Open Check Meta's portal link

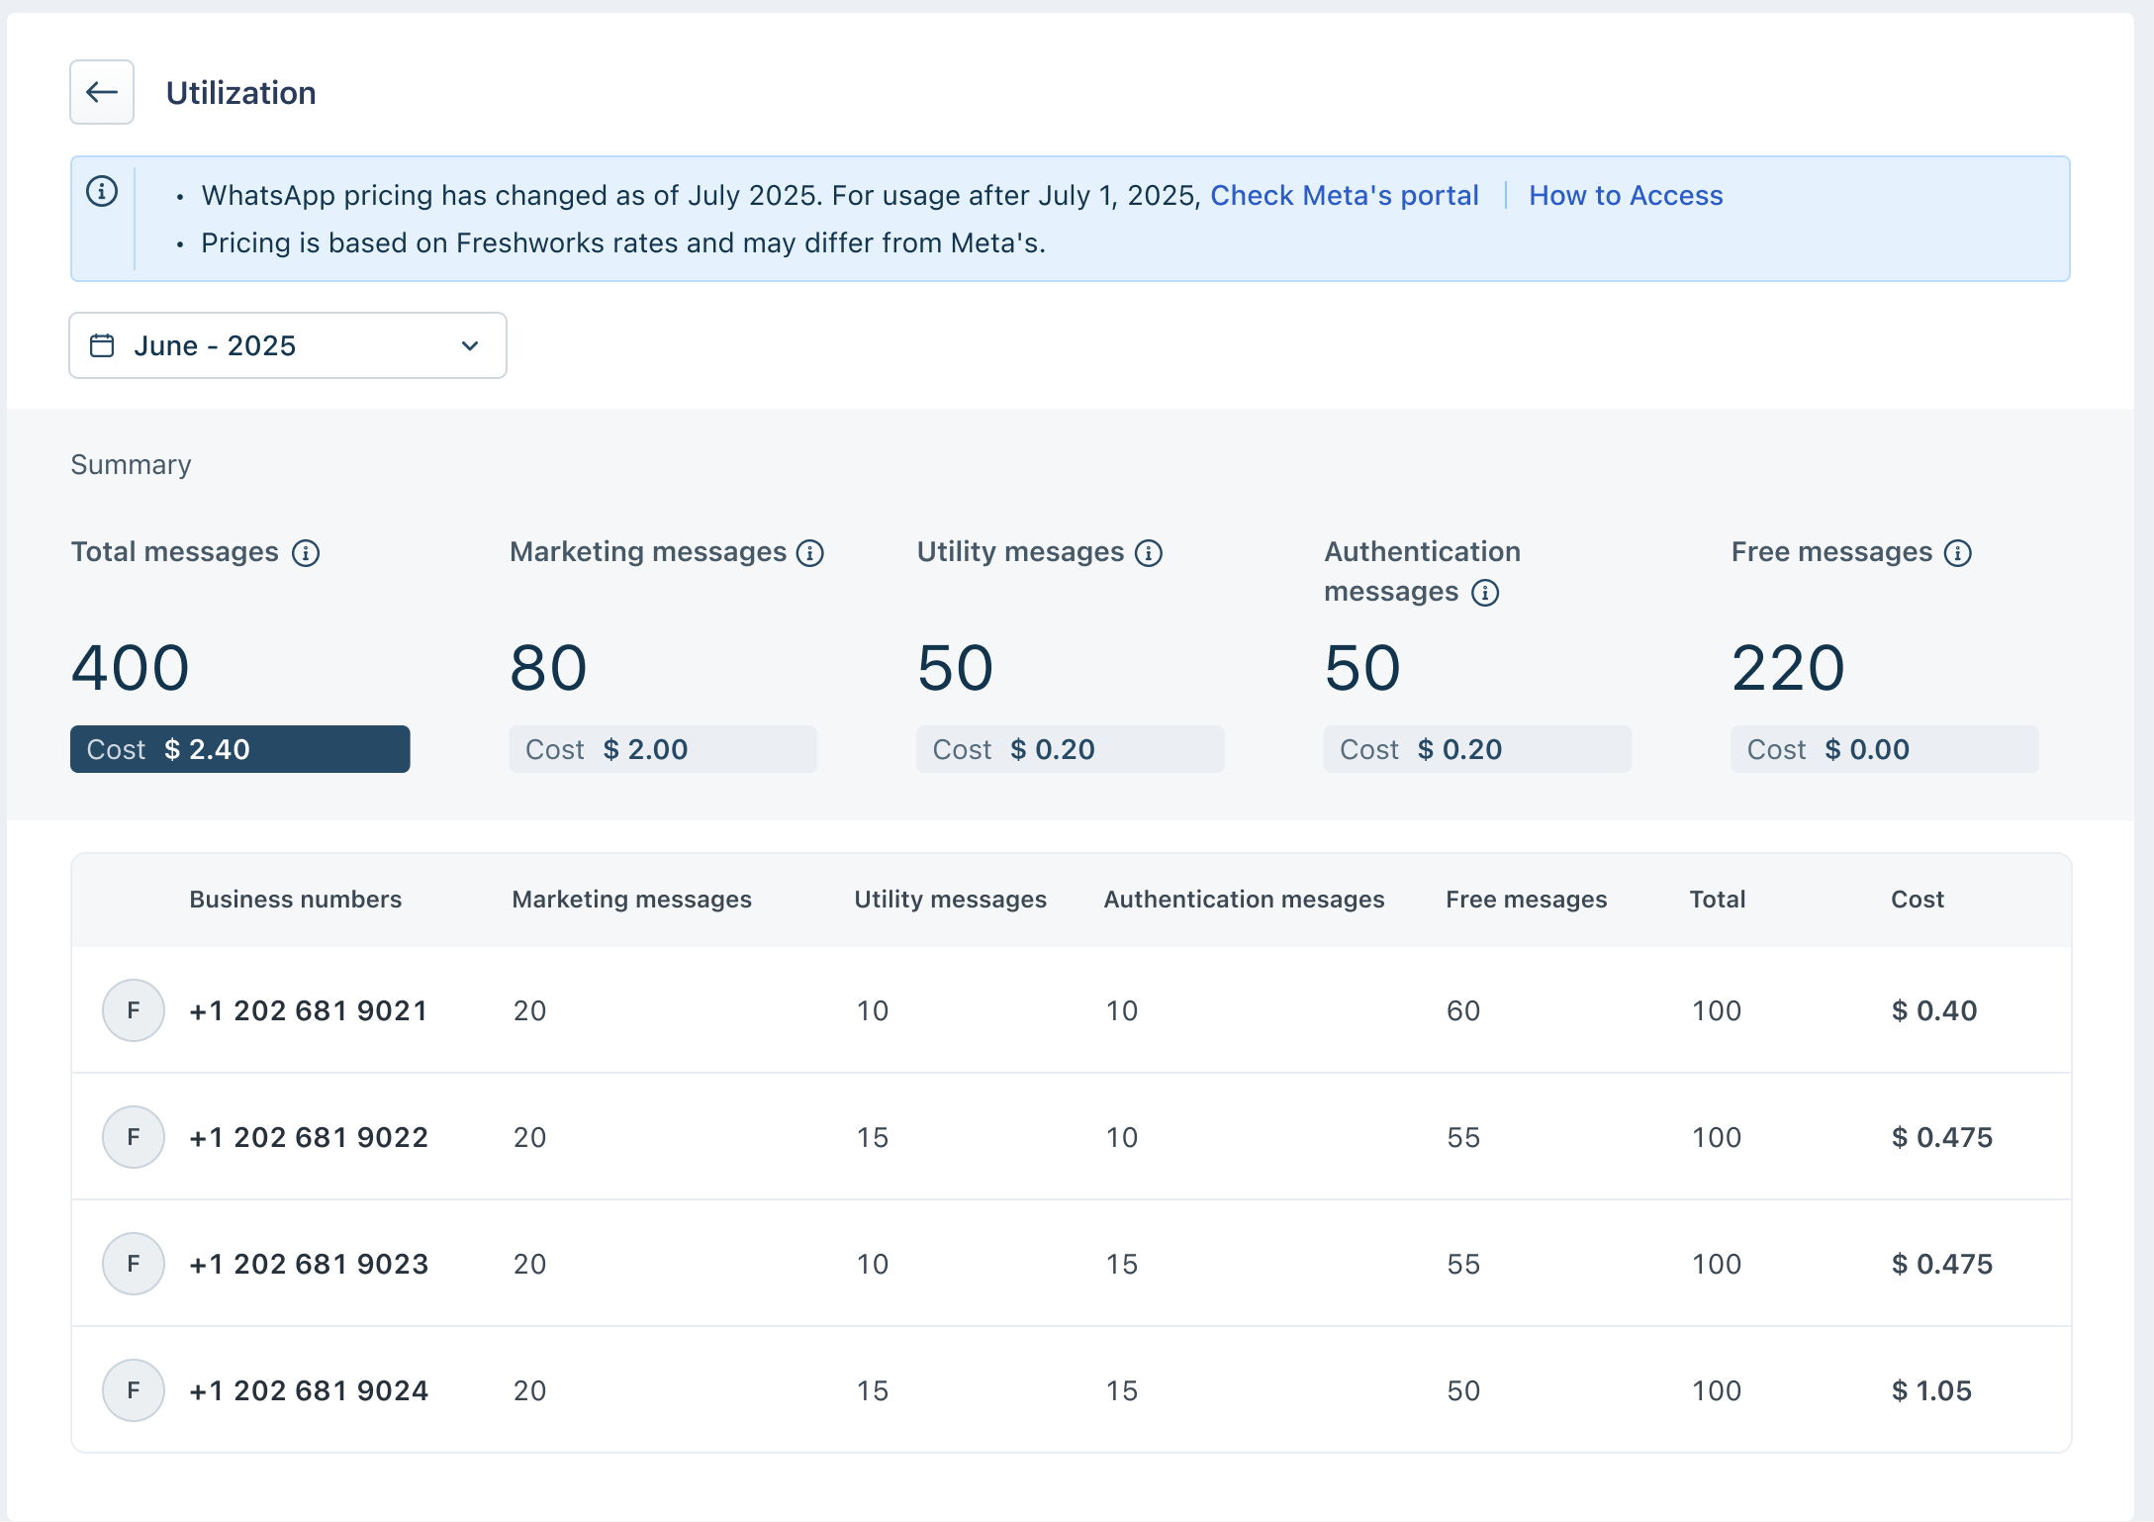point(1344,195)
